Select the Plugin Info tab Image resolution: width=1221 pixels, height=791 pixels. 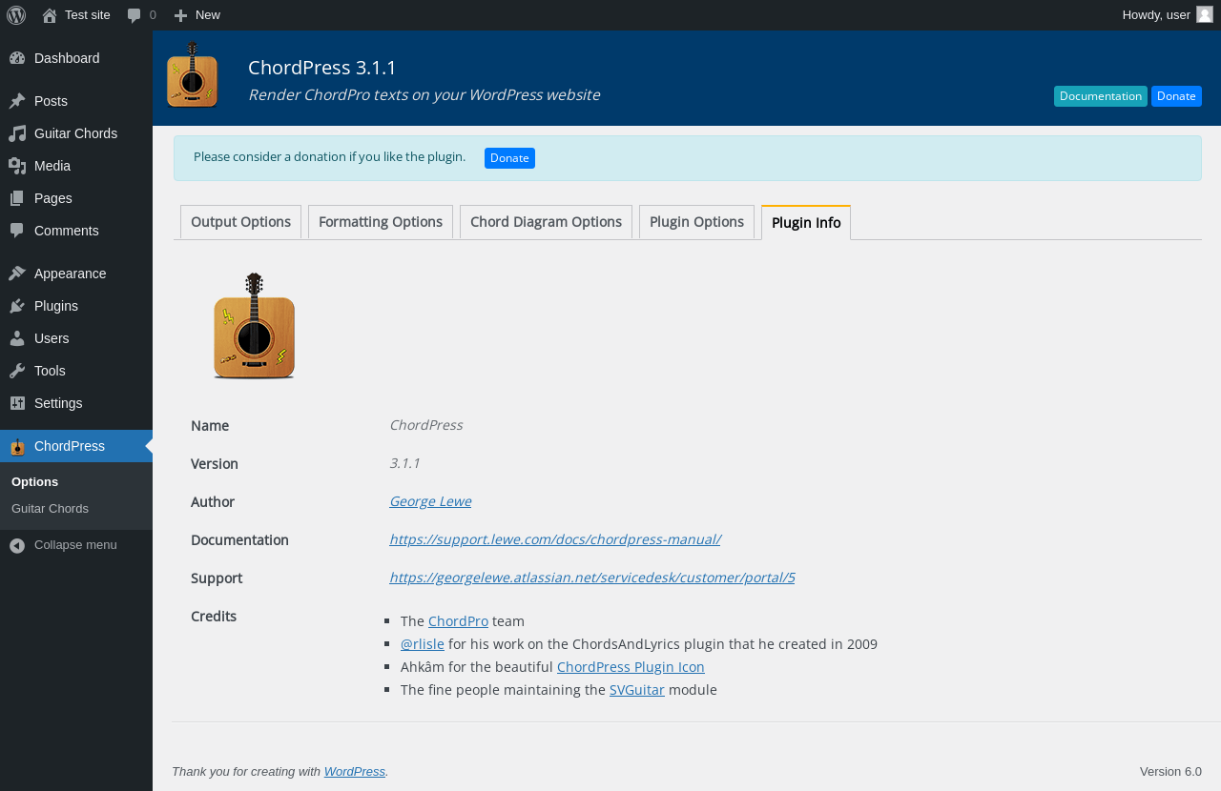(806, 222)
